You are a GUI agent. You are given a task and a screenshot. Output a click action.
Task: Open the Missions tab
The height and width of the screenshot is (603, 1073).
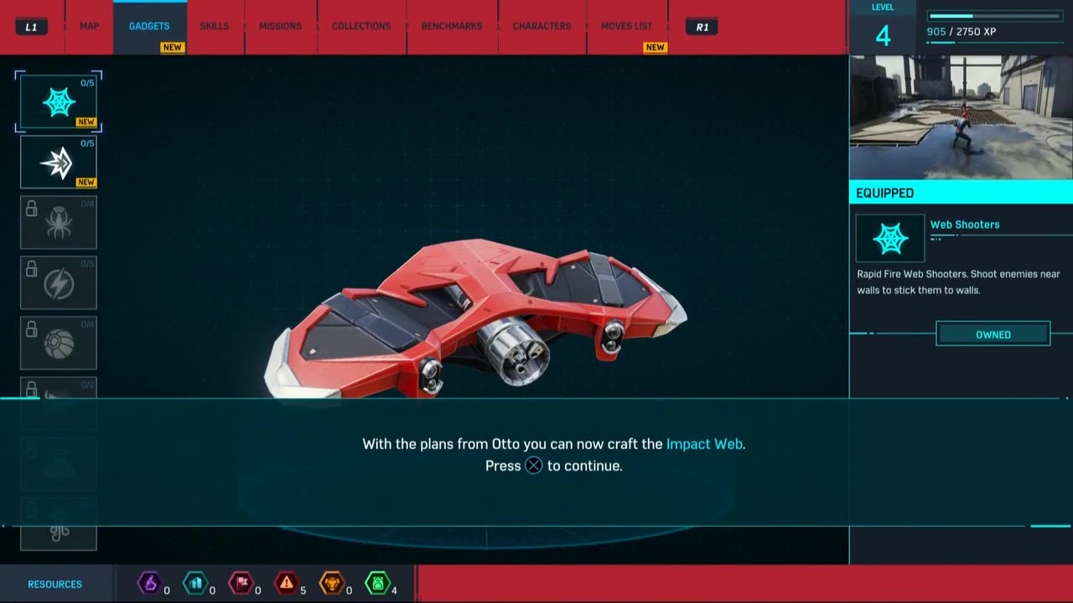tap(280, 27)
